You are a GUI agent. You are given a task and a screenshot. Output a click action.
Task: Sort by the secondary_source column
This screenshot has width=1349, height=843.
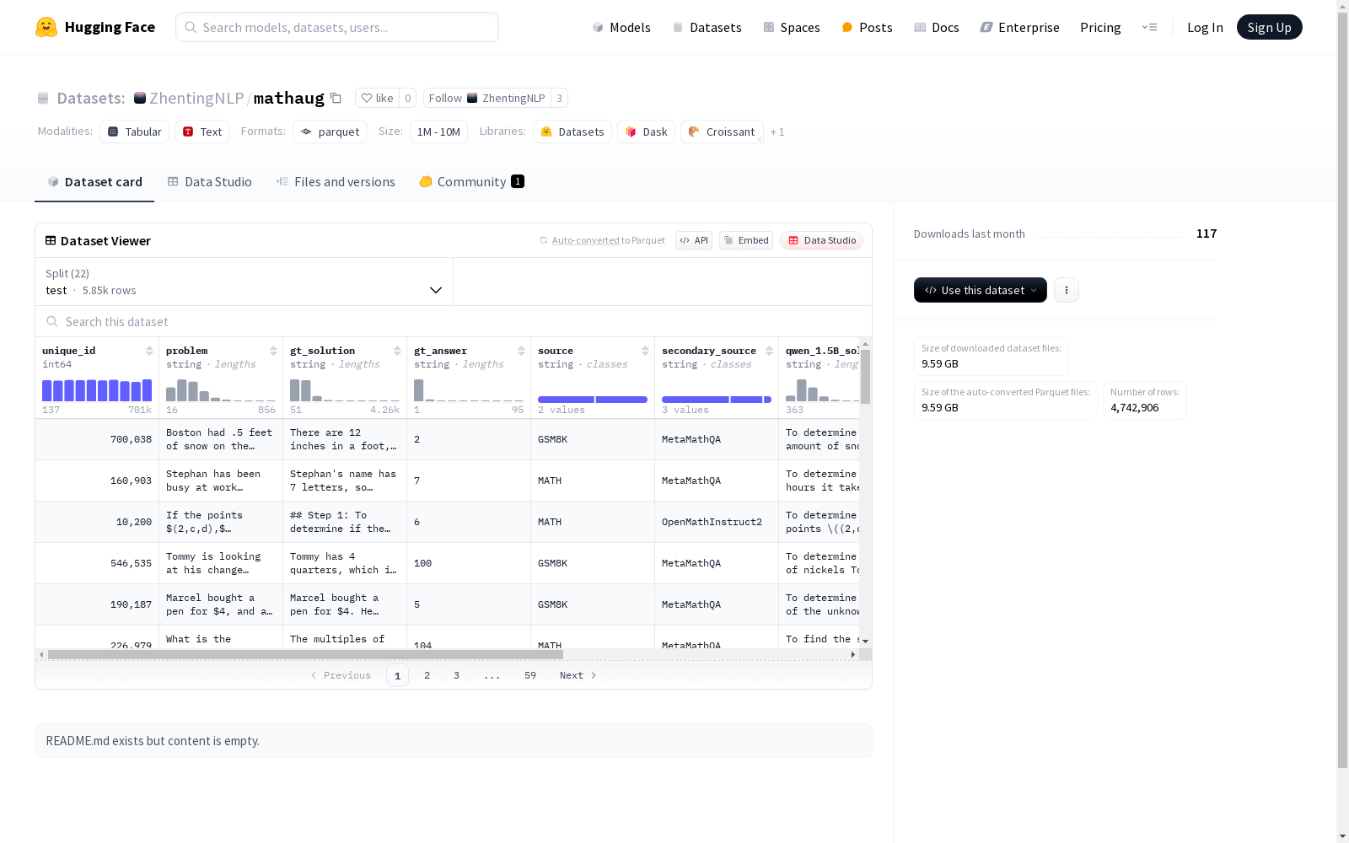tap(769, 351)
